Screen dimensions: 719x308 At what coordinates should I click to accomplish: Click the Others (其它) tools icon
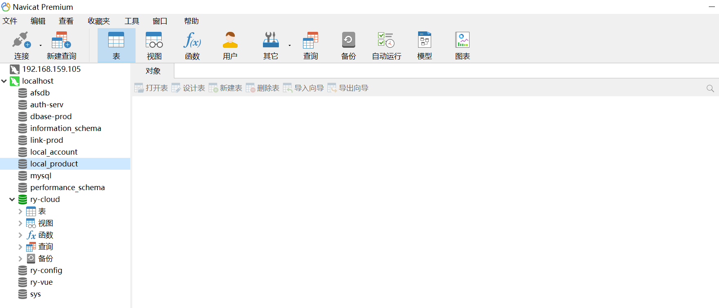click(x=271, y=40)
